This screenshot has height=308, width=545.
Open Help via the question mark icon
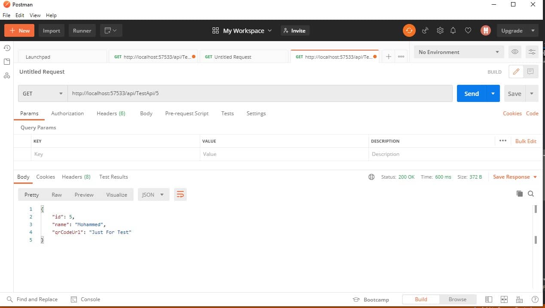click(x=535, y=299)
